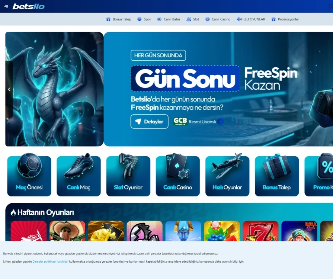The image size is (333, 279).
Task: Open the black-and-white cartoon game thumbnail
Action: [144, 231]
